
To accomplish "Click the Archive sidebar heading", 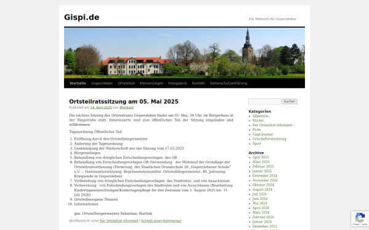I will click(x=256, y=153).
